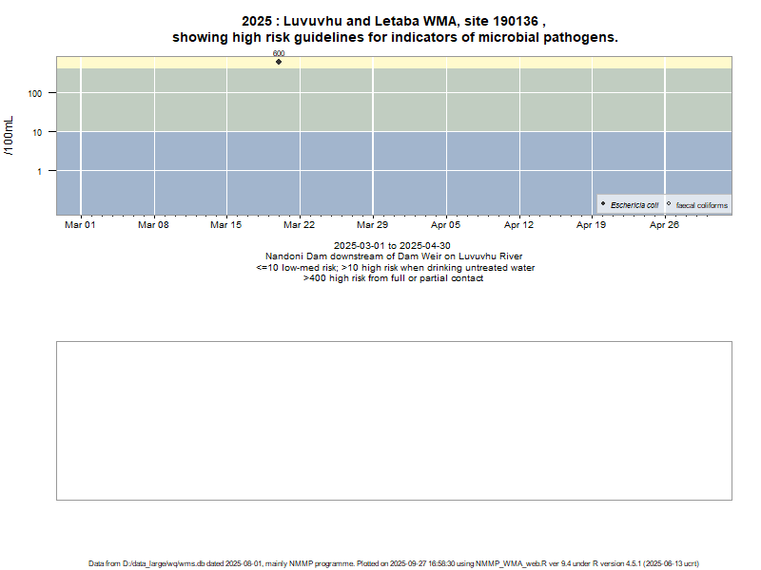Select the Mar 22 date tick label
Screen dimensions: 761x570
[x=300, y=225]
